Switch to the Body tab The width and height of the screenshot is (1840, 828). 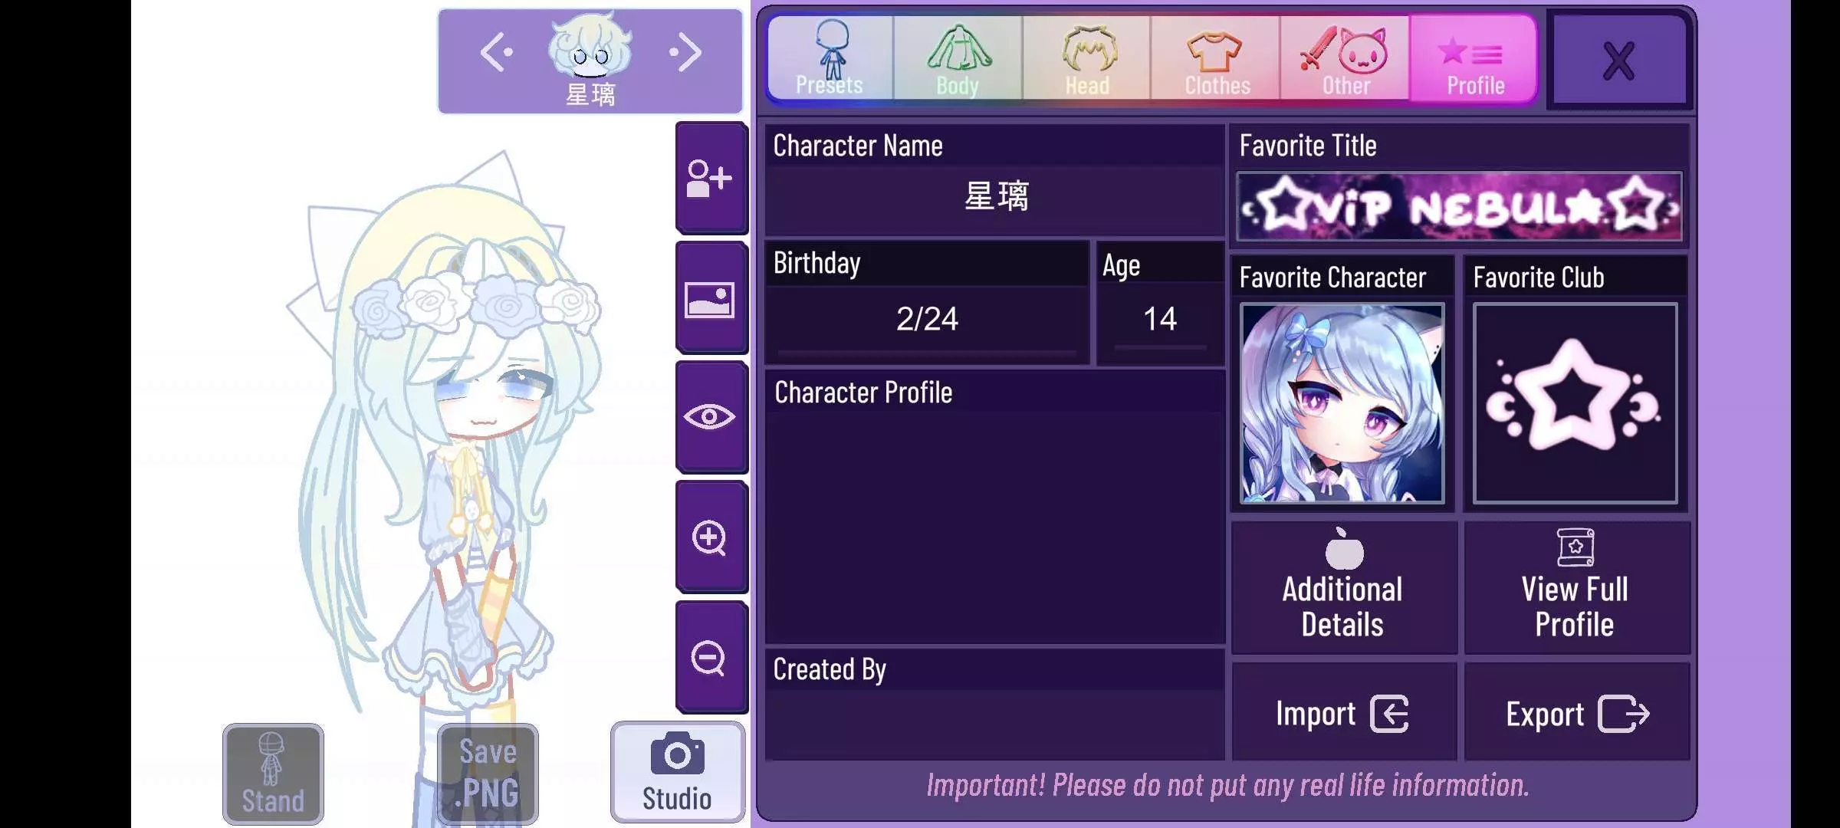click(958, 58)
